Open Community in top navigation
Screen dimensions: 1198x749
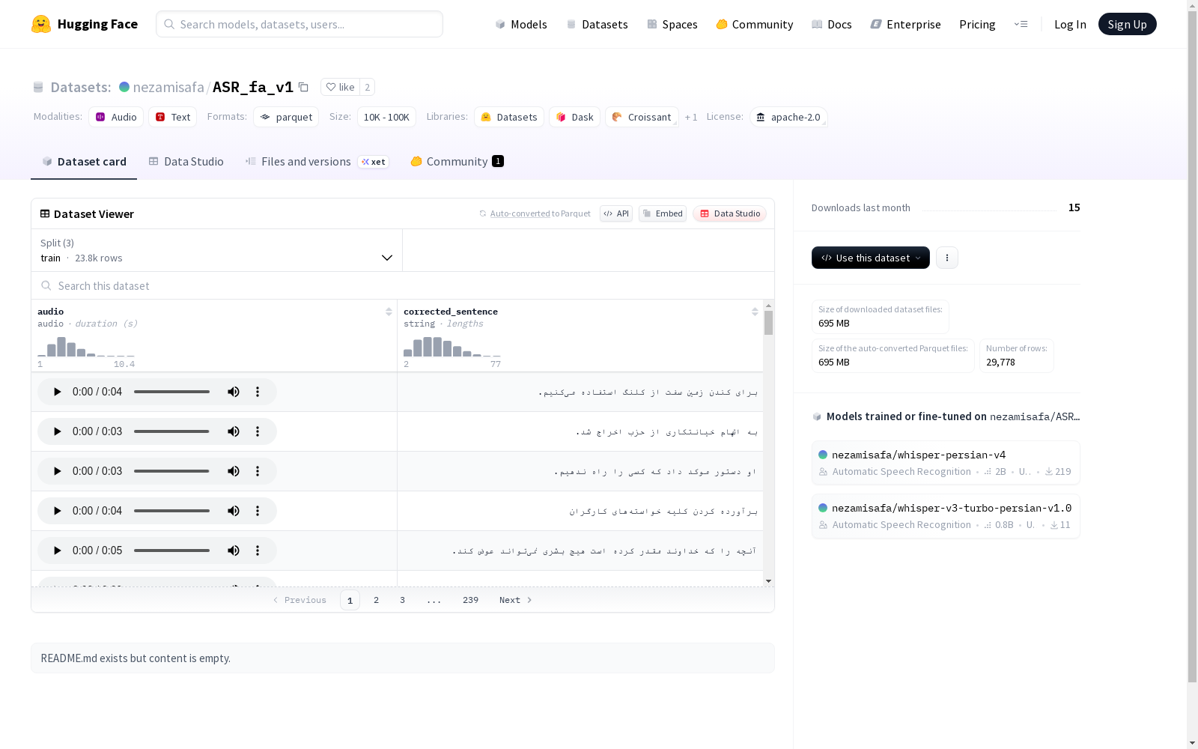754,24
